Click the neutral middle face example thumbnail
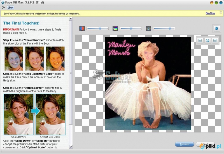Screen dimensions: 224x154 pos(34,59)
